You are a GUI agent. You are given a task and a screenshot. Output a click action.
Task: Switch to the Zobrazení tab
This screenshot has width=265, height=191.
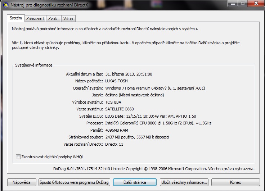point(35,19)
